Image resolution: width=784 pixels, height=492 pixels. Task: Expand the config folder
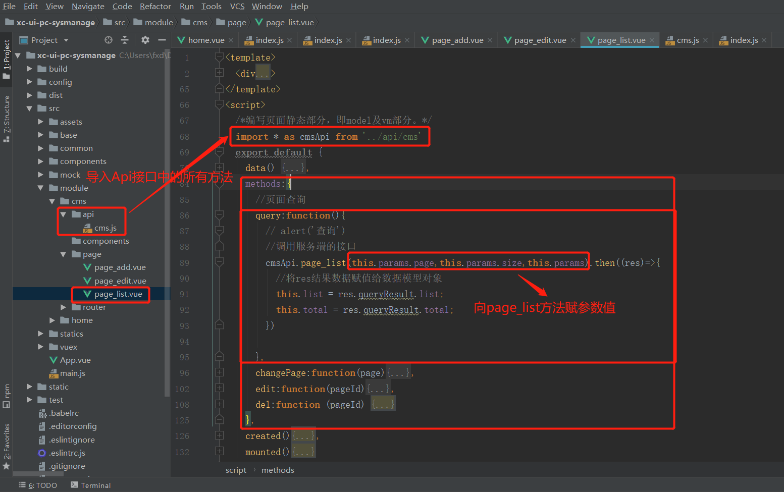[x=29, y=82]
